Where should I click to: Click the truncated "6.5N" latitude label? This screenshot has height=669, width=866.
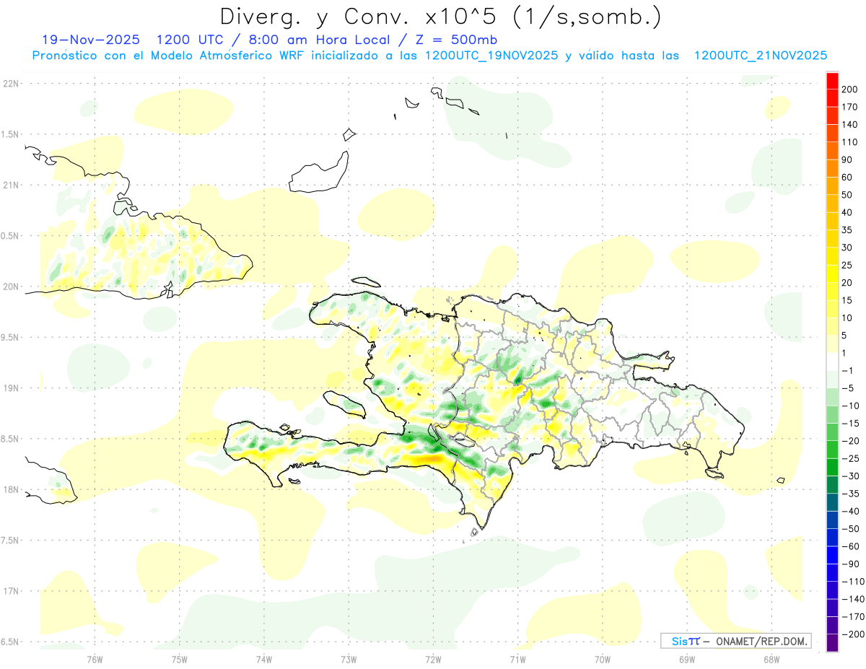point(10,642)
